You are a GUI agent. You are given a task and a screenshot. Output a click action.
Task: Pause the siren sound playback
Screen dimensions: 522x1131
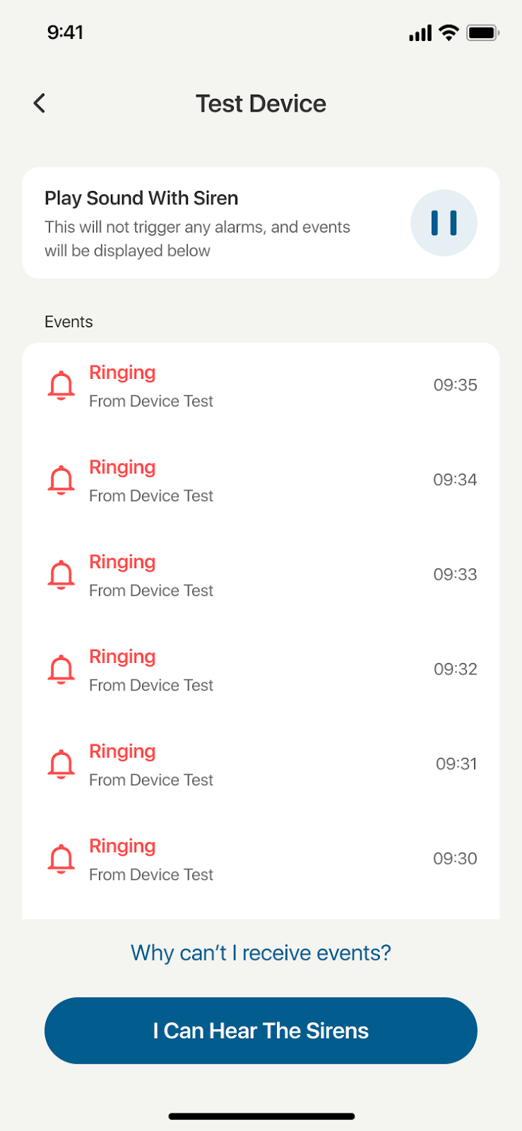coord(444,223)
